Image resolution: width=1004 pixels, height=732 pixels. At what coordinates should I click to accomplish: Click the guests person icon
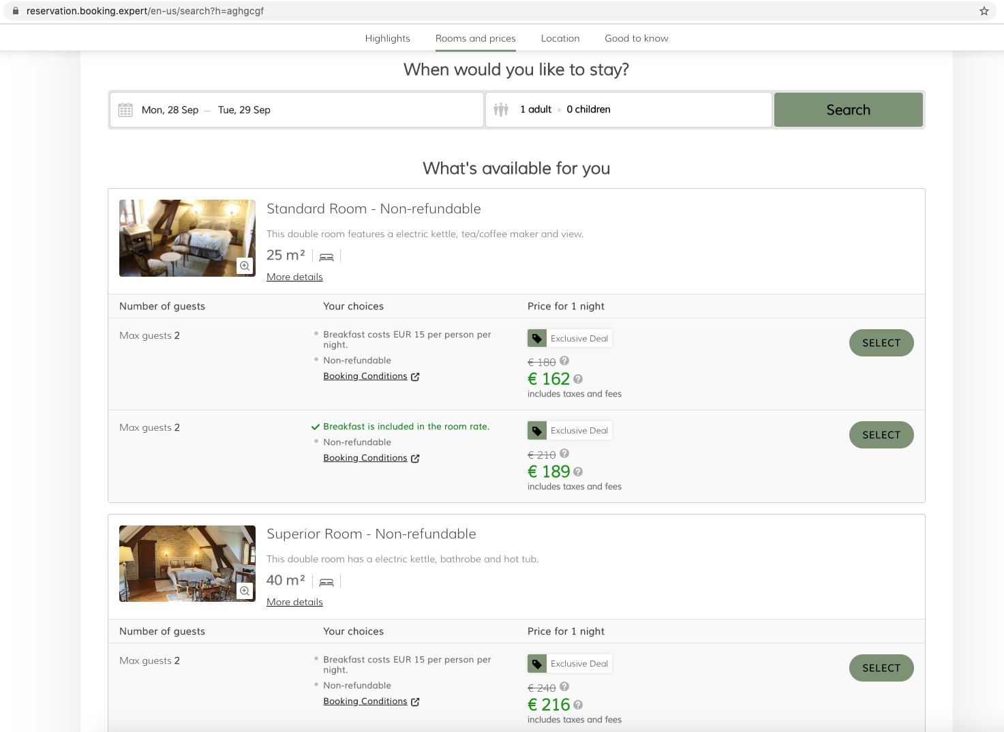[x=501, y=109]
